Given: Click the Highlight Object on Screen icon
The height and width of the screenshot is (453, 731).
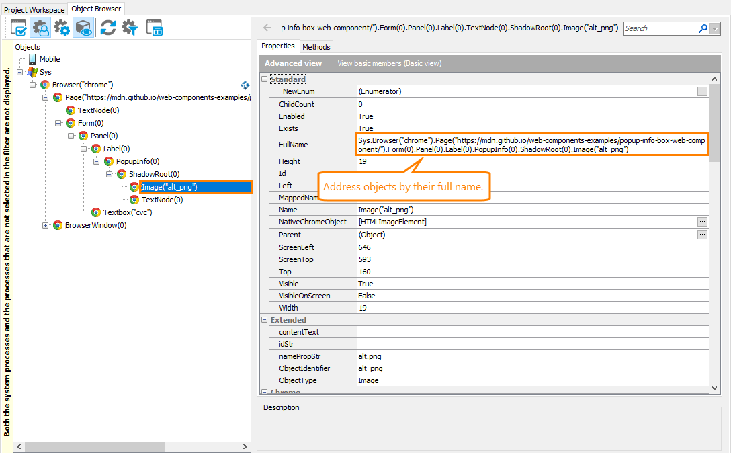Looking at the screenshot, I should [x=83, y=27].
